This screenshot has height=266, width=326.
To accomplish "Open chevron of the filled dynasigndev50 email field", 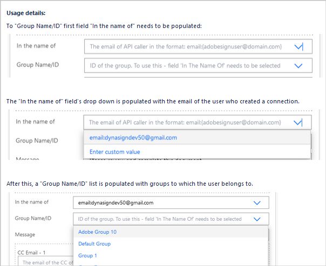I will pos(257,203).
